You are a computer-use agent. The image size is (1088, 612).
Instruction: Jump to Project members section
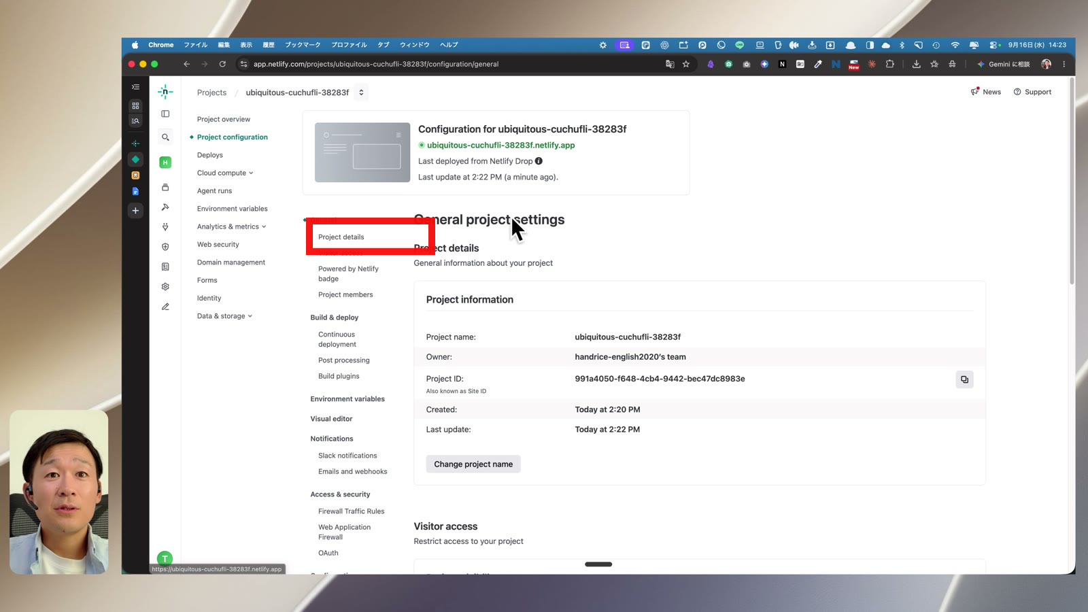click(x=345, y=295)
